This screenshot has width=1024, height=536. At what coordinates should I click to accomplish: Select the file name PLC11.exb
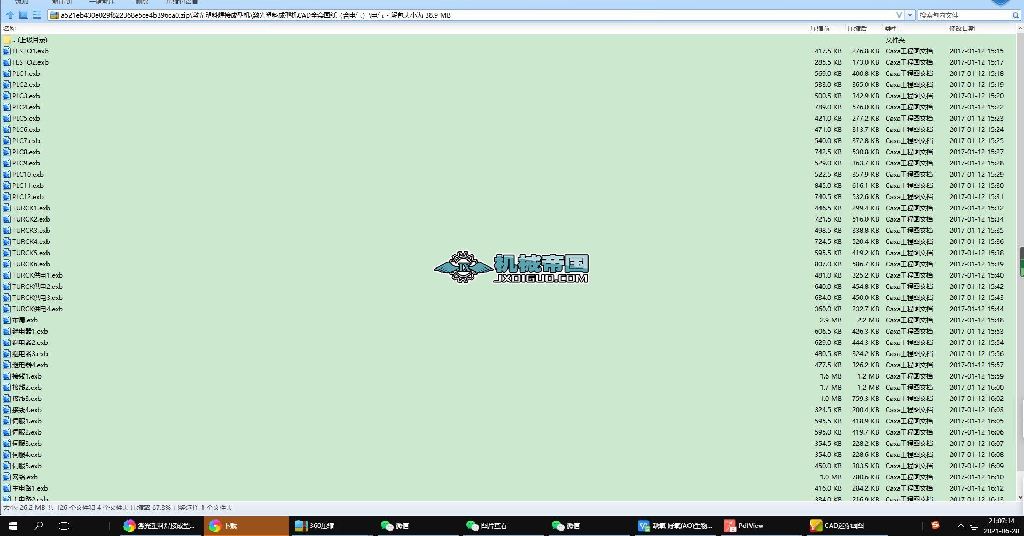coord(28,186)
